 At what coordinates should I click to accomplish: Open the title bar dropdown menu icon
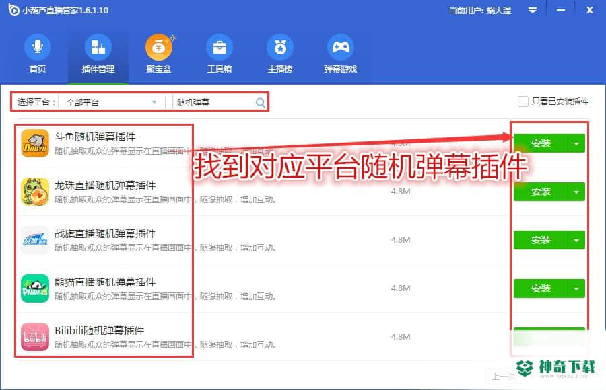pos(533,11)
